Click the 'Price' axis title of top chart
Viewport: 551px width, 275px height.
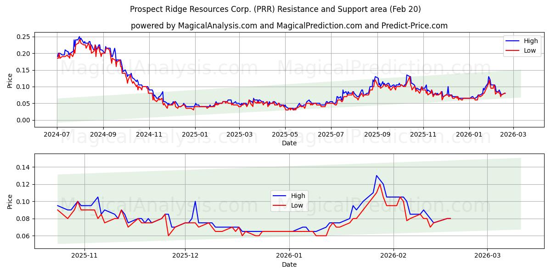[10, 80]
